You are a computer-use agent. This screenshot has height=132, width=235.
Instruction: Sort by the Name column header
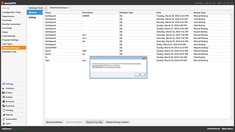coord(63,13)
